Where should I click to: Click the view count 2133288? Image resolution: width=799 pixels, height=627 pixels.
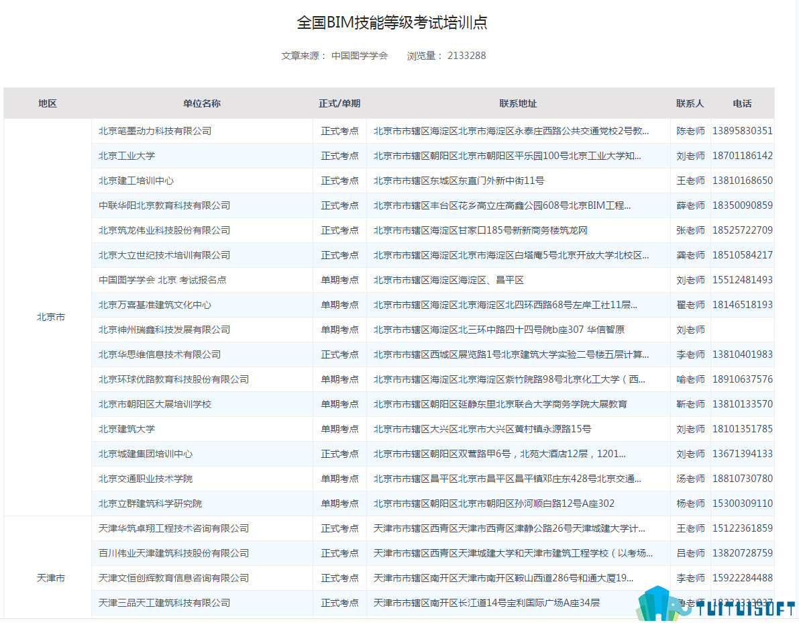click(466, 56)
